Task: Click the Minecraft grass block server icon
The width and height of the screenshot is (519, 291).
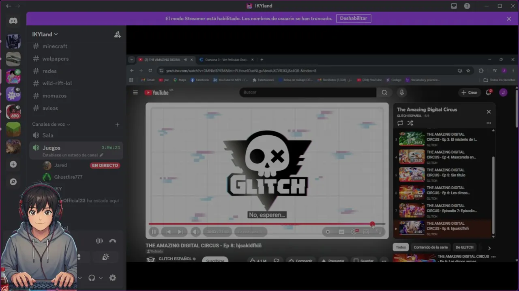Action: pos(13,129)
